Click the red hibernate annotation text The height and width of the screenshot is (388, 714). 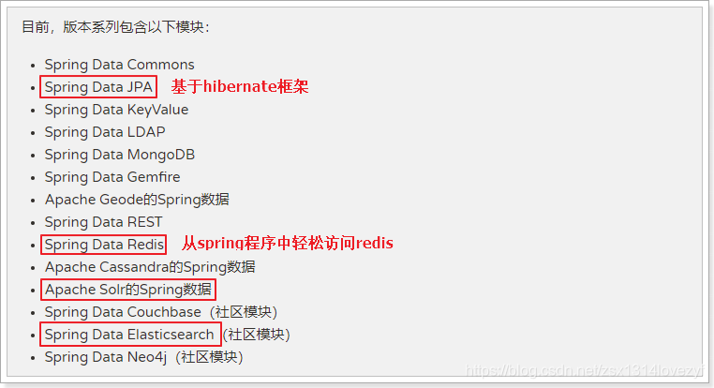pos(240,86)
